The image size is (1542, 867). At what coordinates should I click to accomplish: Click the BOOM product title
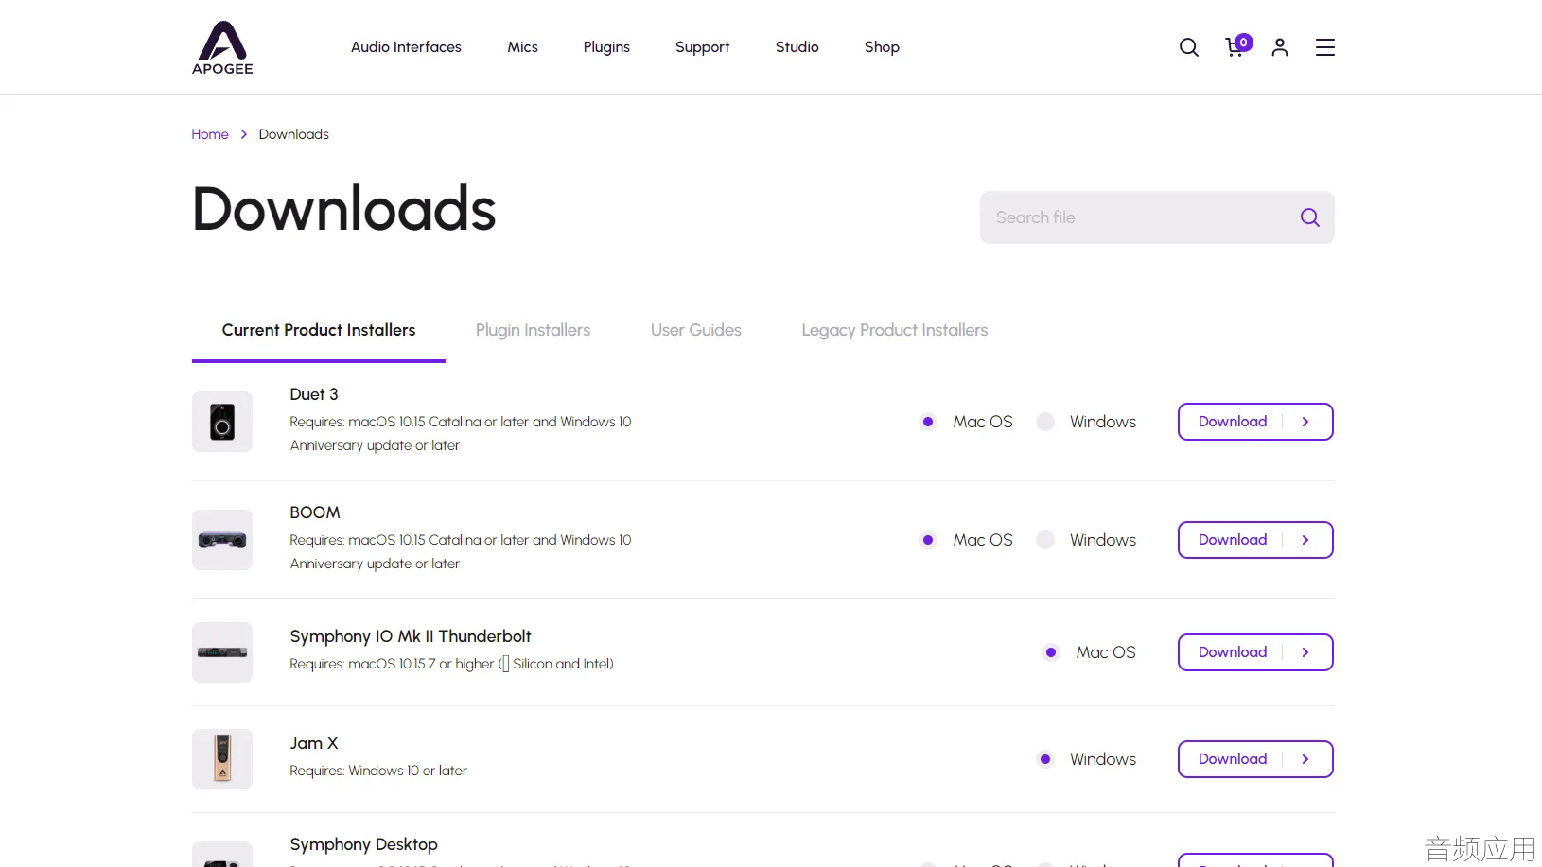click(x=315, y=512)
